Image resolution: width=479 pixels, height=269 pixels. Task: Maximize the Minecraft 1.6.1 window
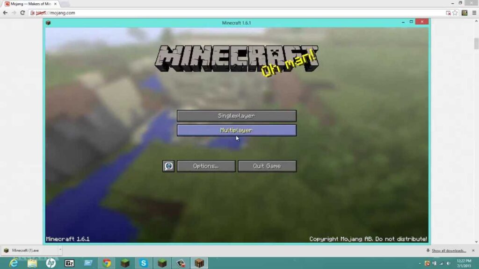(411, 22)
